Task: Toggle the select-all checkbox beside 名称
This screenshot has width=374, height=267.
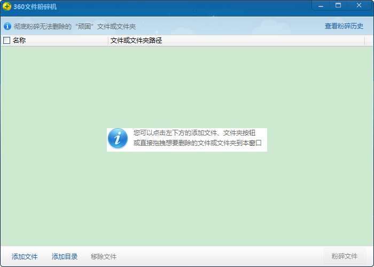Action: tap(7, 41)
